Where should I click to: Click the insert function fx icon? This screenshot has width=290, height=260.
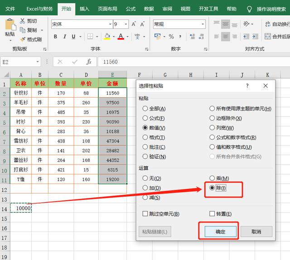coord(89,61)
